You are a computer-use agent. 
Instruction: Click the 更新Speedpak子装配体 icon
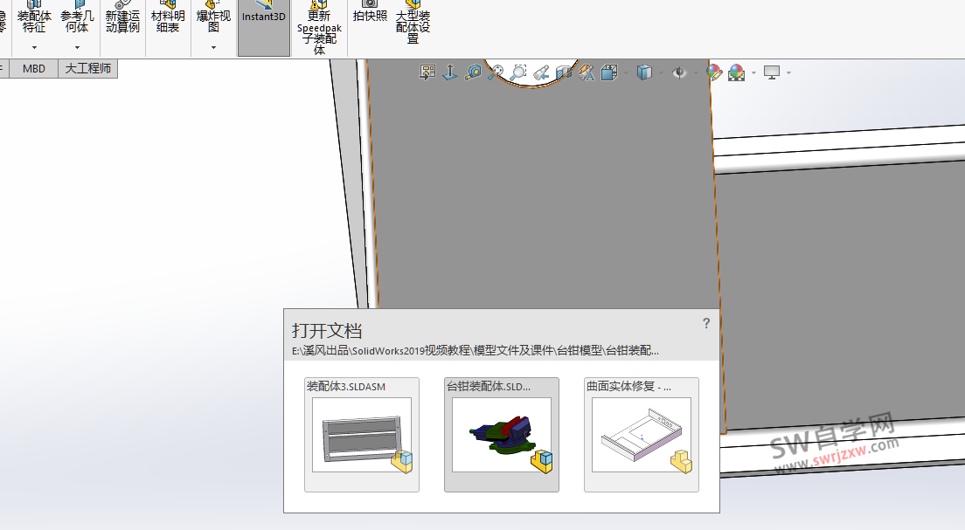click(x=318, y=26)
